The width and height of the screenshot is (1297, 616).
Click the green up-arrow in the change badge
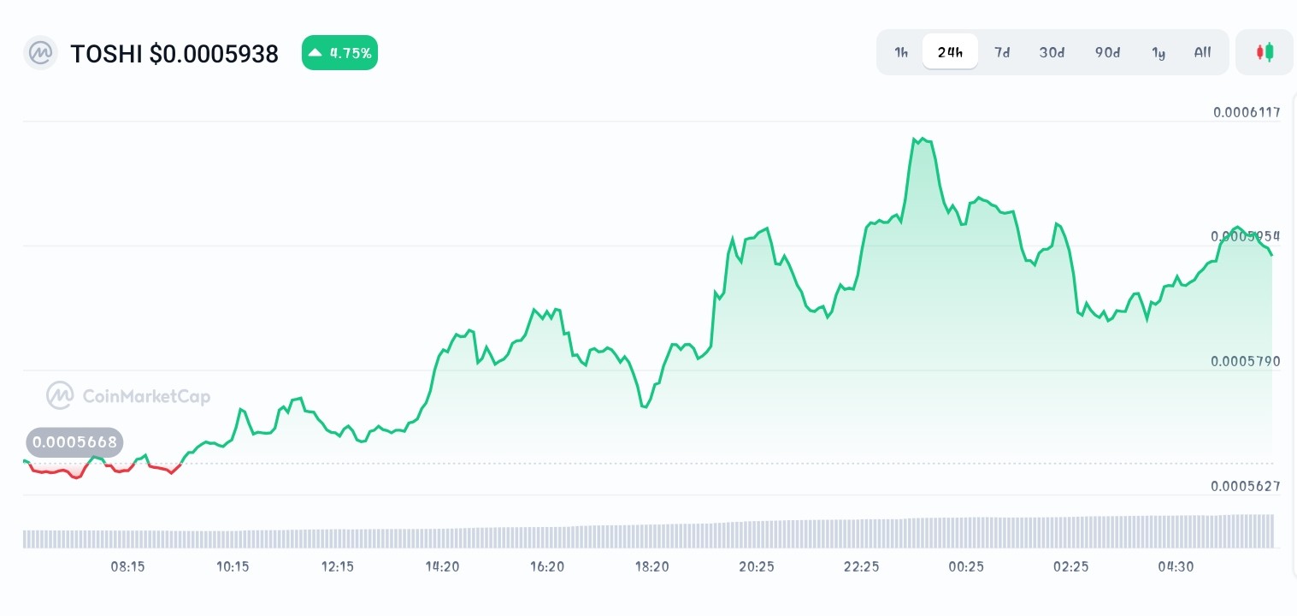pos(315,52)
